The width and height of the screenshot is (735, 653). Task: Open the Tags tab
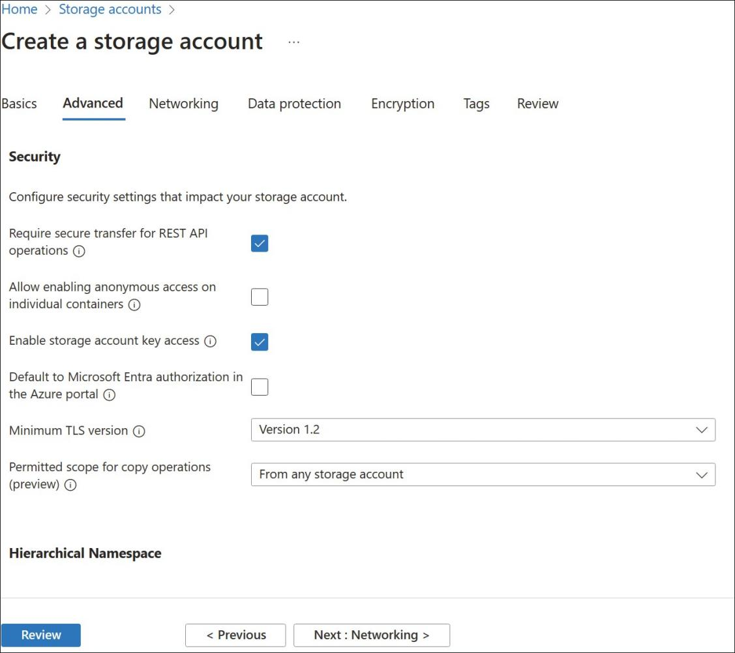click(476, 104)
